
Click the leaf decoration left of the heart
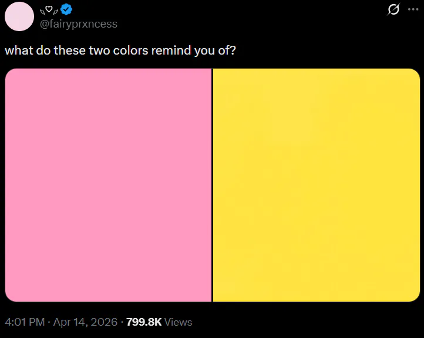click(x=42, y=11)
